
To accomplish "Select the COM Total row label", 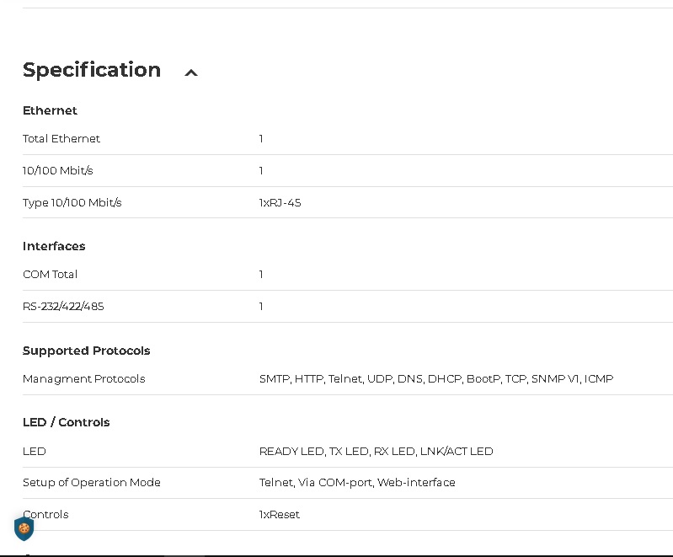I will (51, 274).
